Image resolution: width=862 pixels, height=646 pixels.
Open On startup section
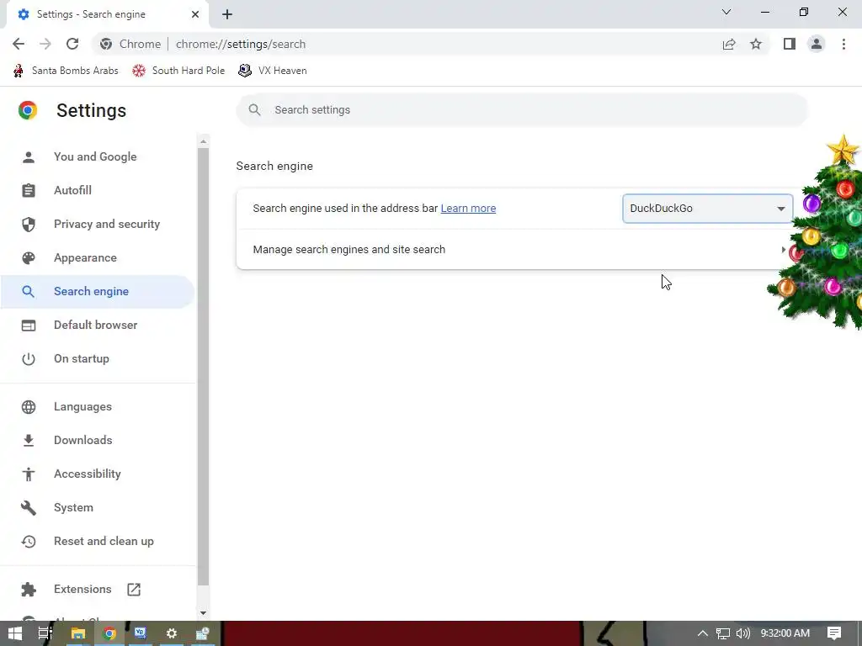(x=98, y=358)
